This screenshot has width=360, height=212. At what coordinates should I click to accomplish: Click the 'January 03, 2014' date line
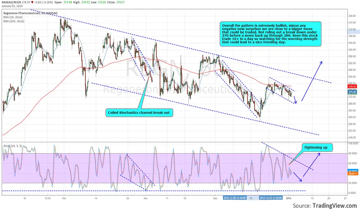click(x=12, y=6)
